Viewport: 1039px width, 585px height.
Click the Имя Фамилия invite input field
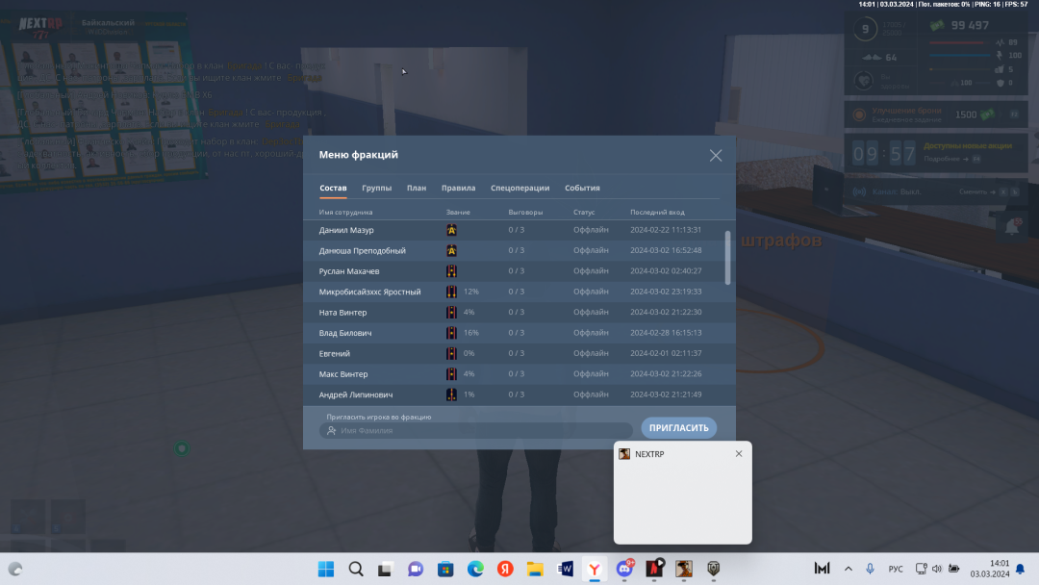(x=476, y=430)
